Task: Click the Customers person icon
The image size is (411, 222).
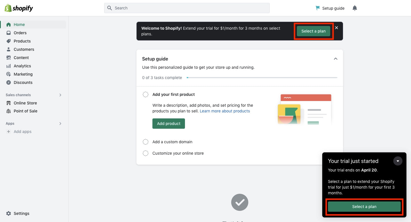Action: [9, 49]
